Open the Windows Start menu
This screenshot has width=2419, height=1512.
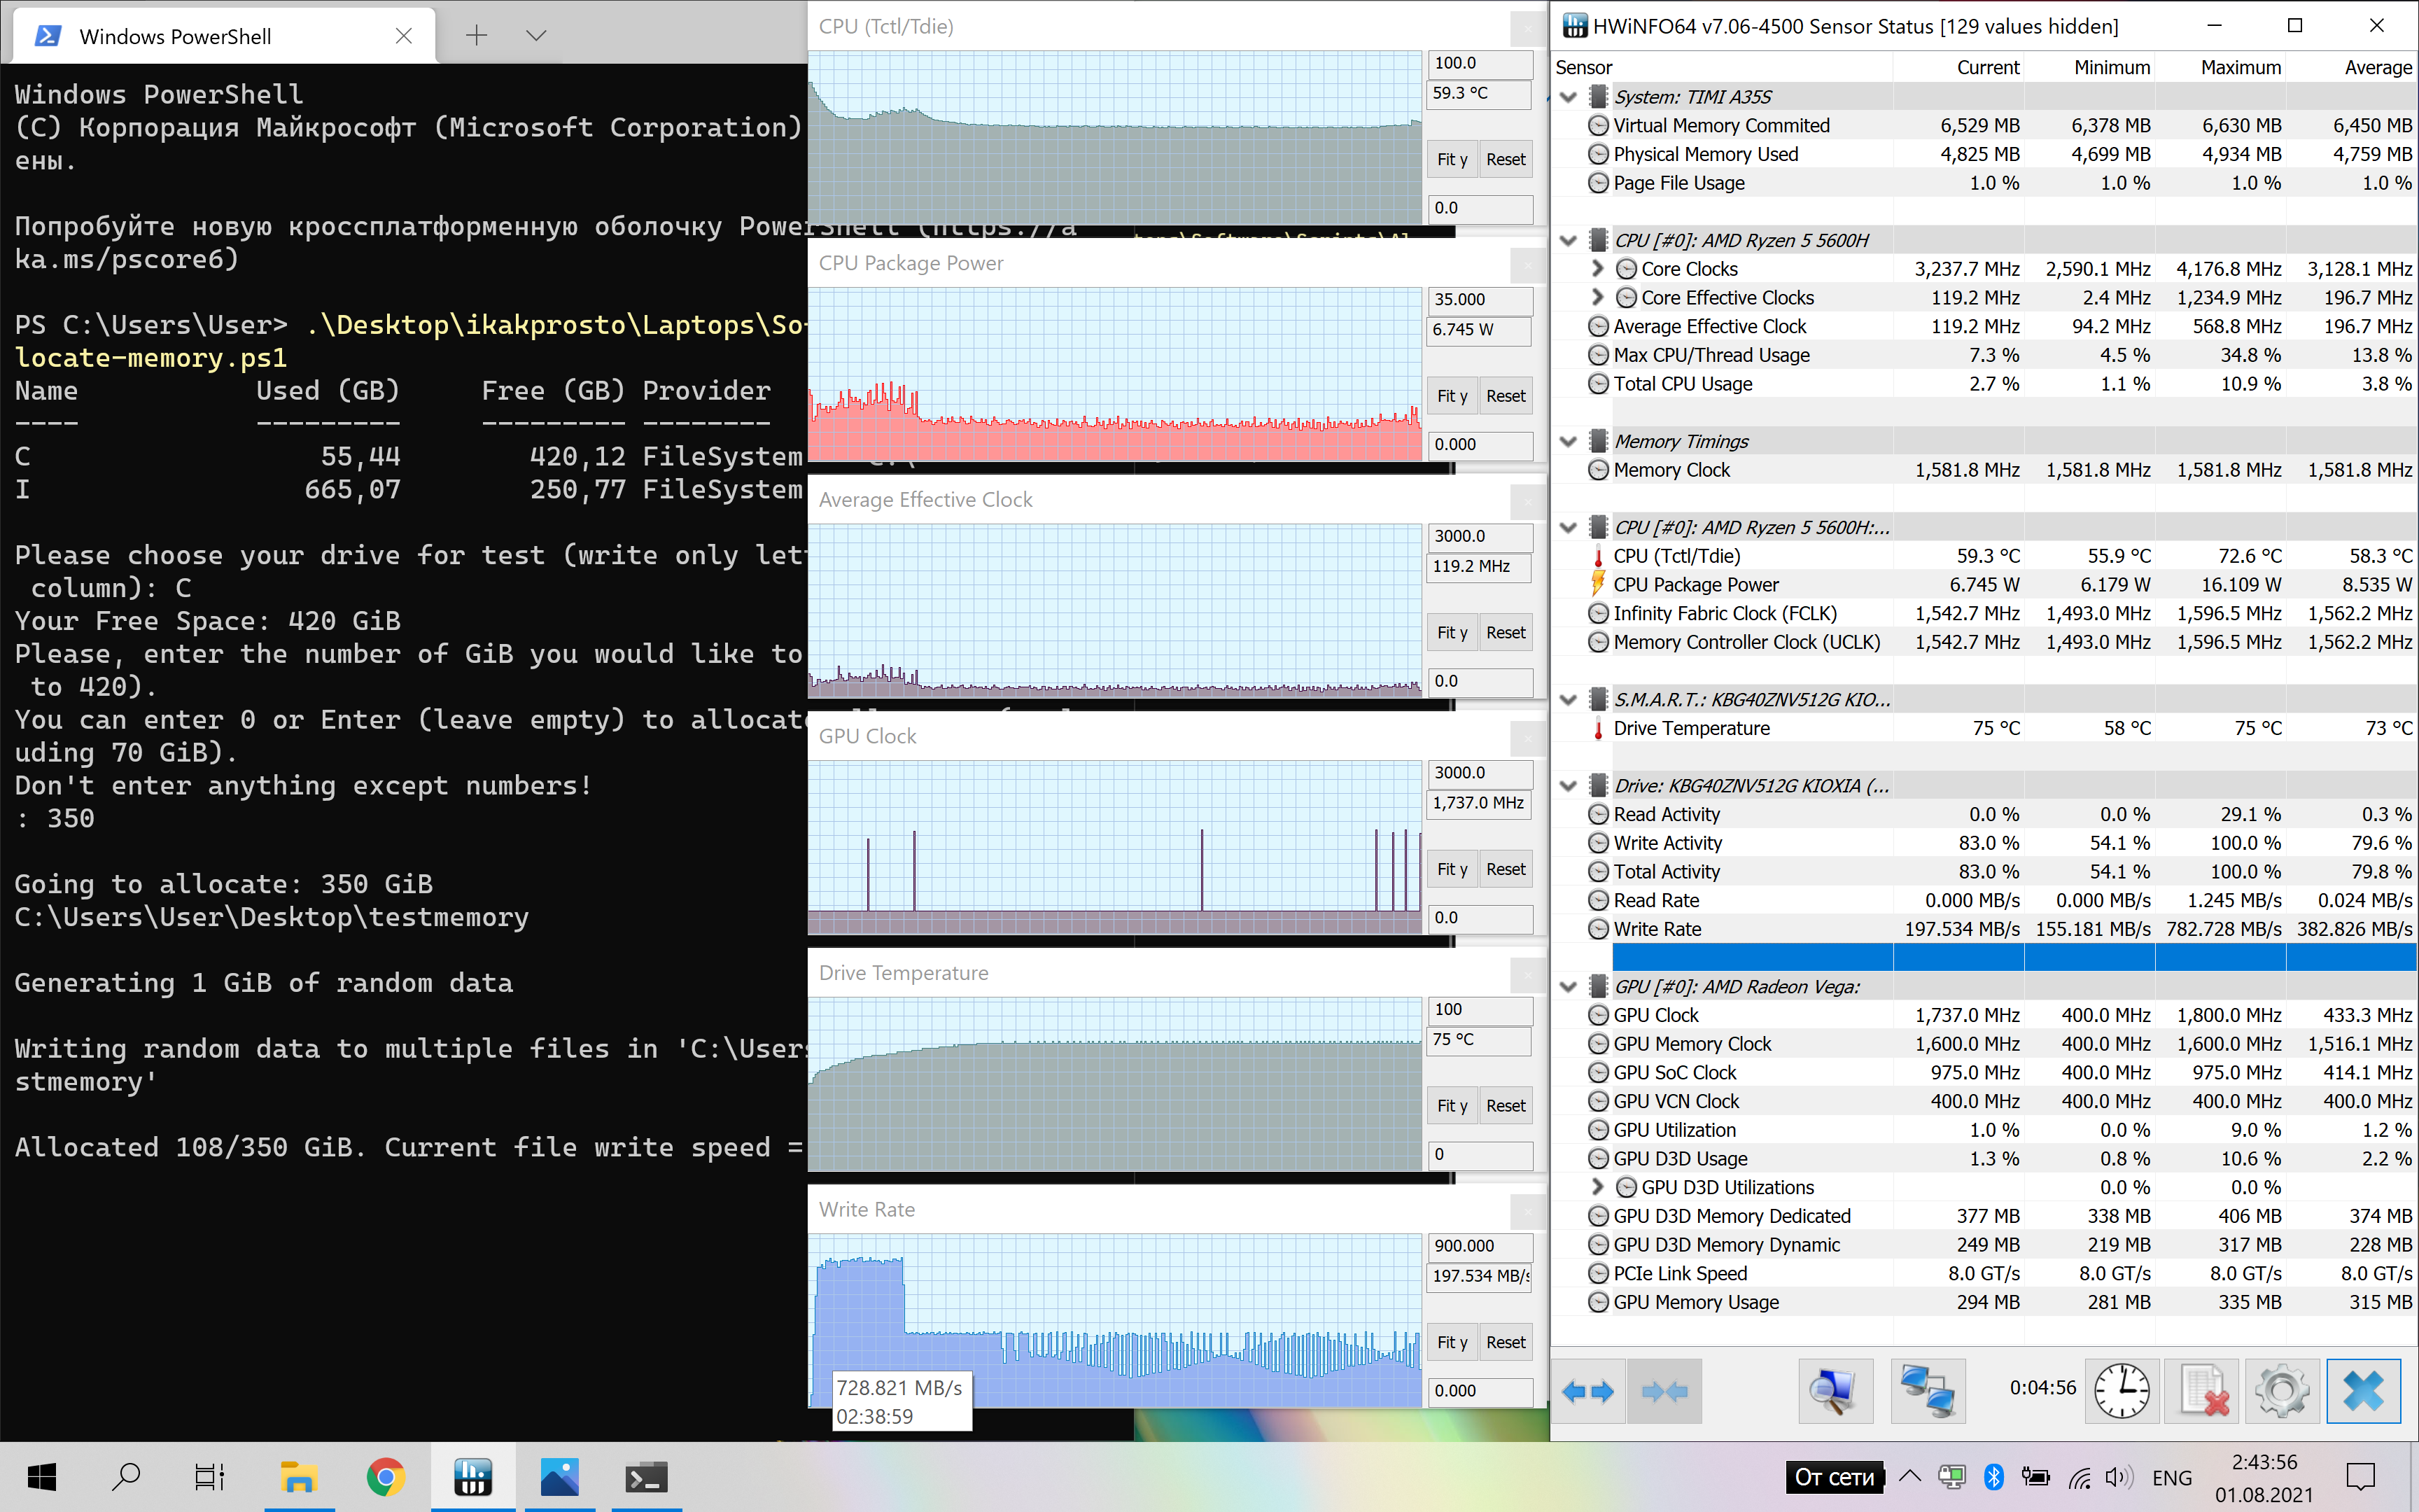click(41, 1477)
